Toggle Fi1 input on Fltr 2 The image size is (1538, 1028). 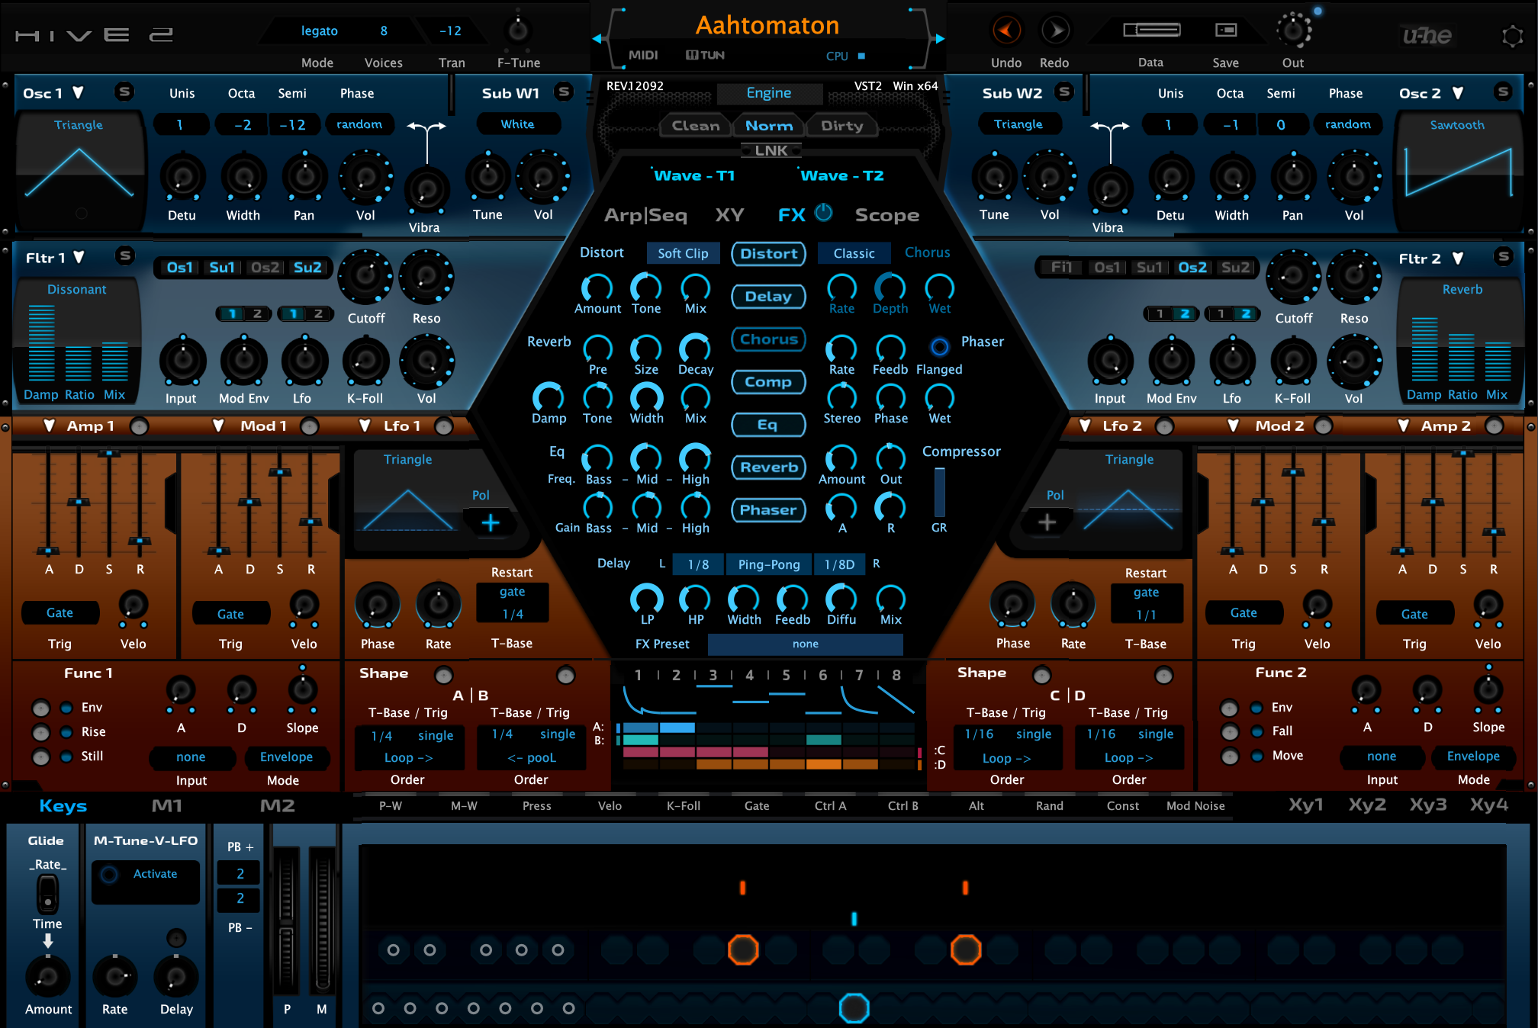pos(1061,268)
